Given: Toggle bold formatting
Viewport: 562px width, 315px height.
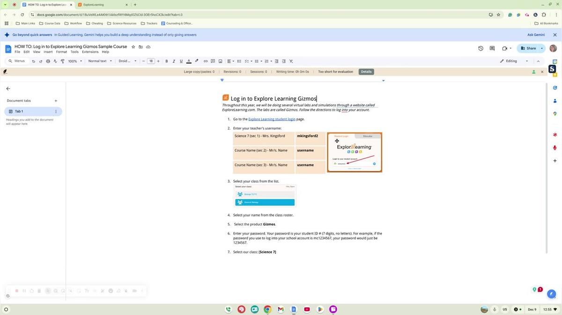Looking at the screenshot, I should tap(166, 61).
